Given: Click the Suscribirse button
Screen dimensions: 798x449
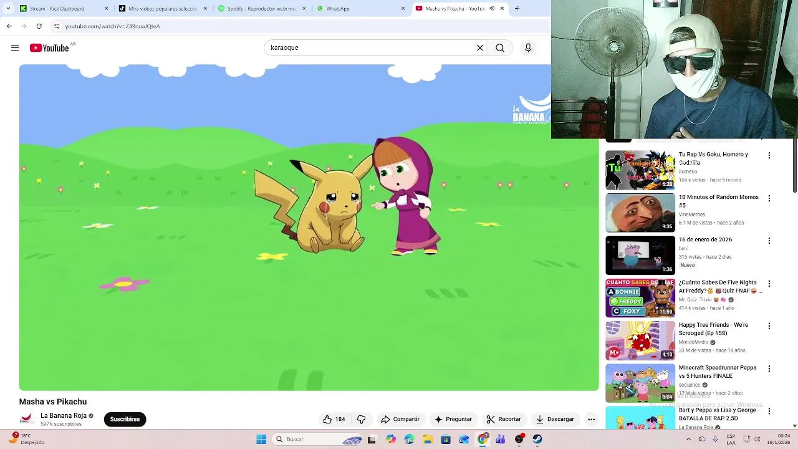Looking at the screenshot, I should (x=125, y=419).
